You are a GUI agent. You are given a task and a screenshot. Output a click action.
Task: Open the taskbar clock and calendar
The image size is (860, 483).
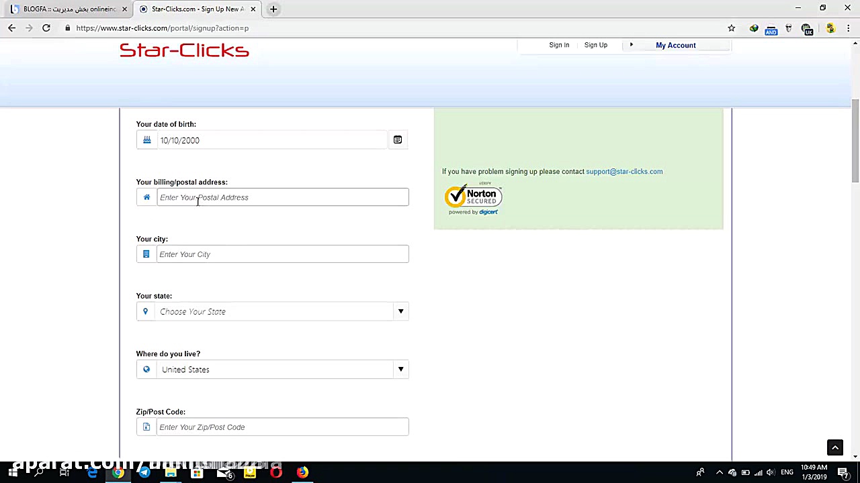tap(814, 472)
